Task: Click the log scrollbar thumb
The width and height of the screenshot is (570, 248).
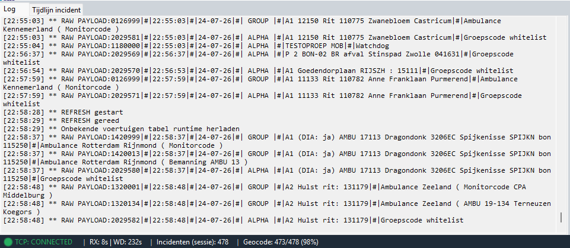Action: point(562,218)
